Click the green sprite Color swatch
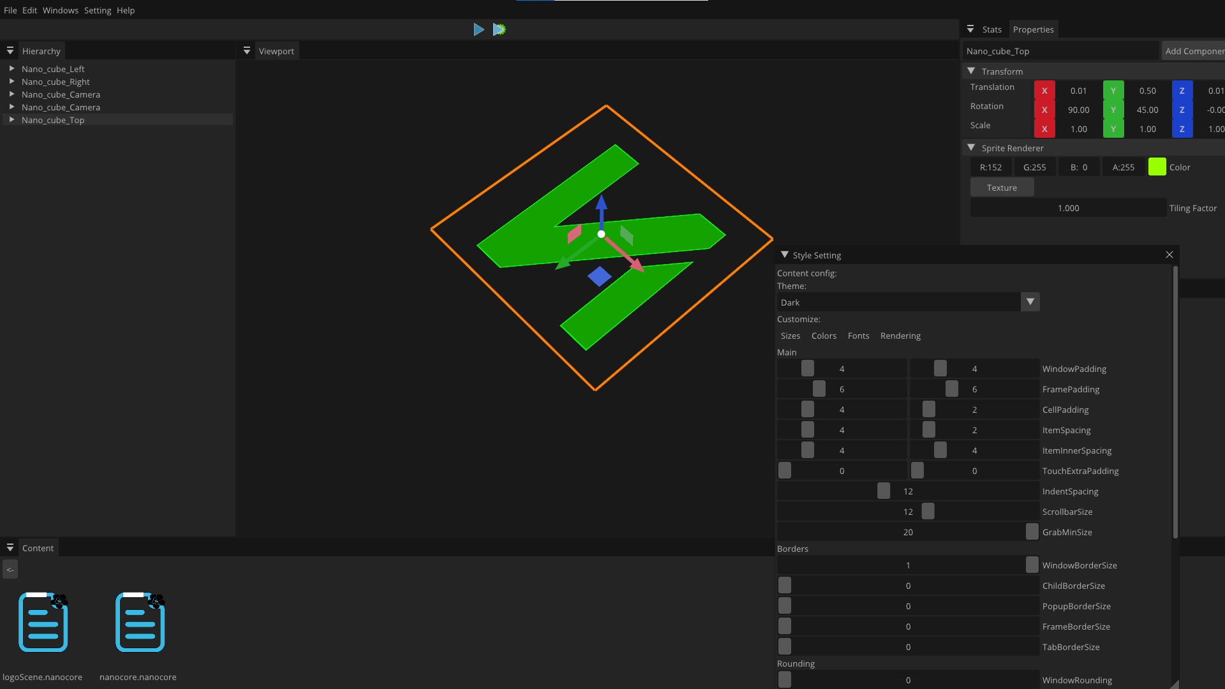The height and width of the screenshot is (689, 1225). [1157, 167]
